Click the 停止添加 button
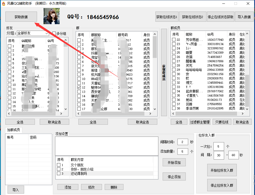Viewport: 255px width, 195px height. pos(174,176)
